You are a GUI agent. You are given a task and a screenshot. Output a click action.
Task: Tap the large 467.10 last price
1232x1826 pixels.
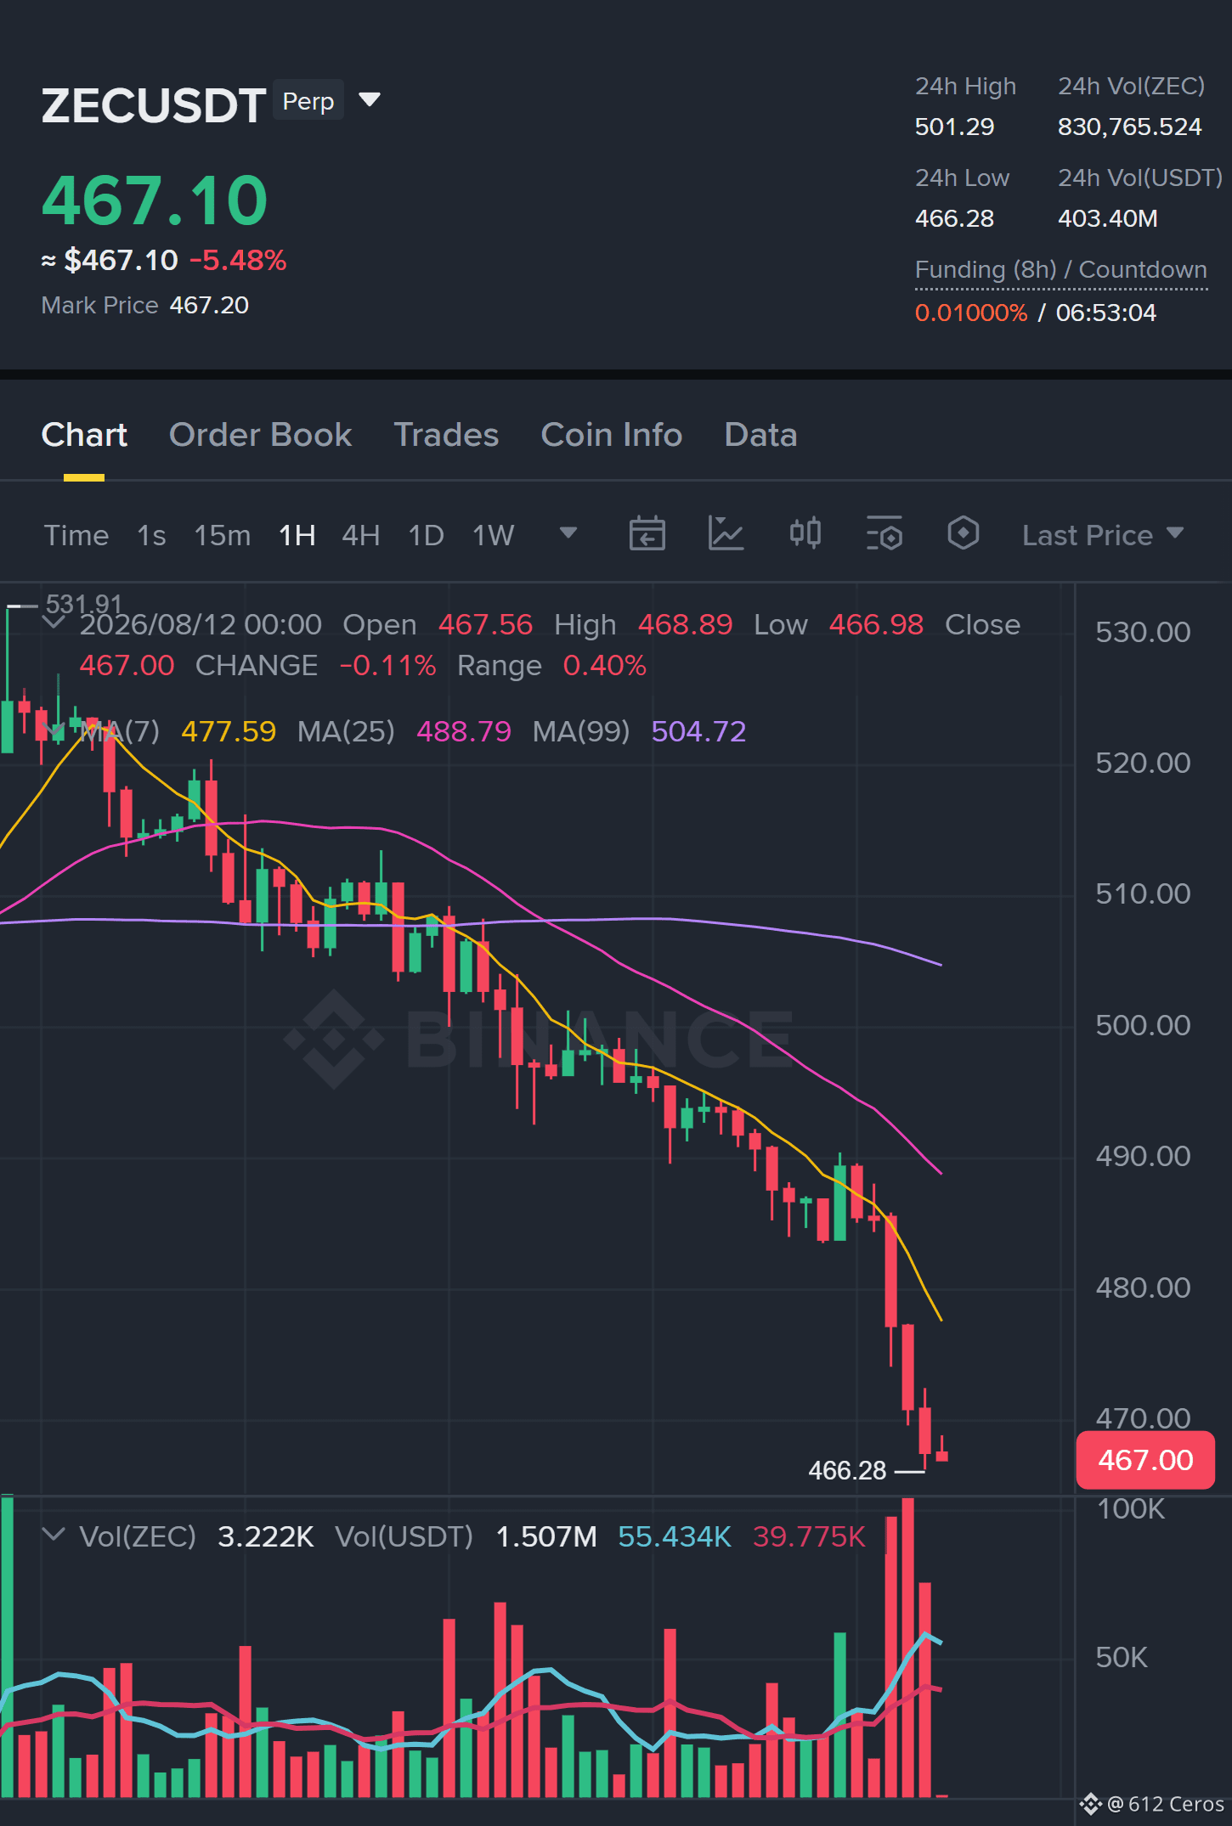click(155, 201)
